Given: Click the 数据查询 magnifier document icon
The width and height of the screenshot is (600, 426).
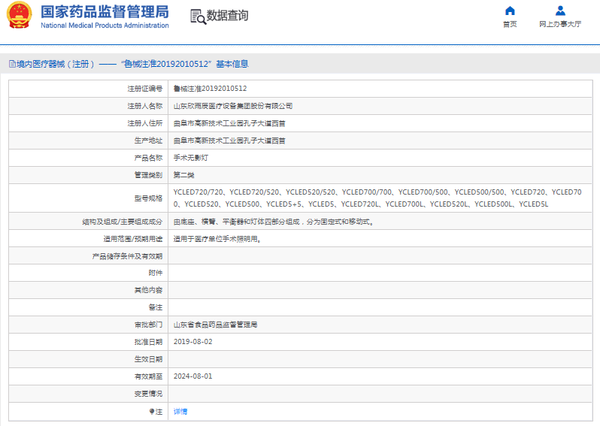Looking at the screenshot, I should pyautogui.click(x=197, y=17).
